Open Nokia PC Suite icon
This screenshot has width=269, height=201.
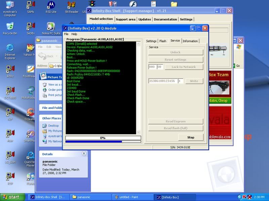tap(51, 28)
